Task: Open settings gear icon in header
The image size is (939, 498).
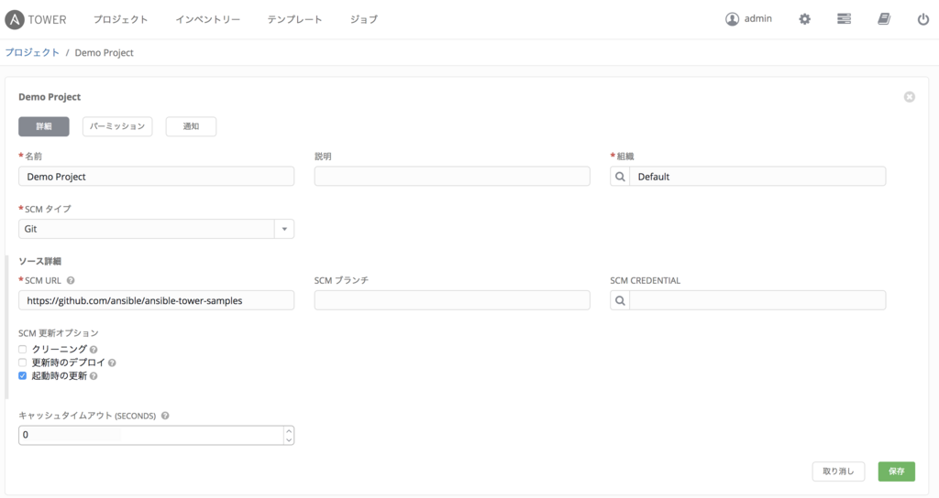Action: pos(804,19)
